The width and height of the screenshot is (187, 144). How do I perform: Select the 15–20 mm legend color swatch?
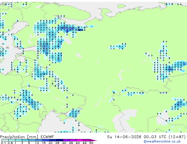(x=46, y=140)
